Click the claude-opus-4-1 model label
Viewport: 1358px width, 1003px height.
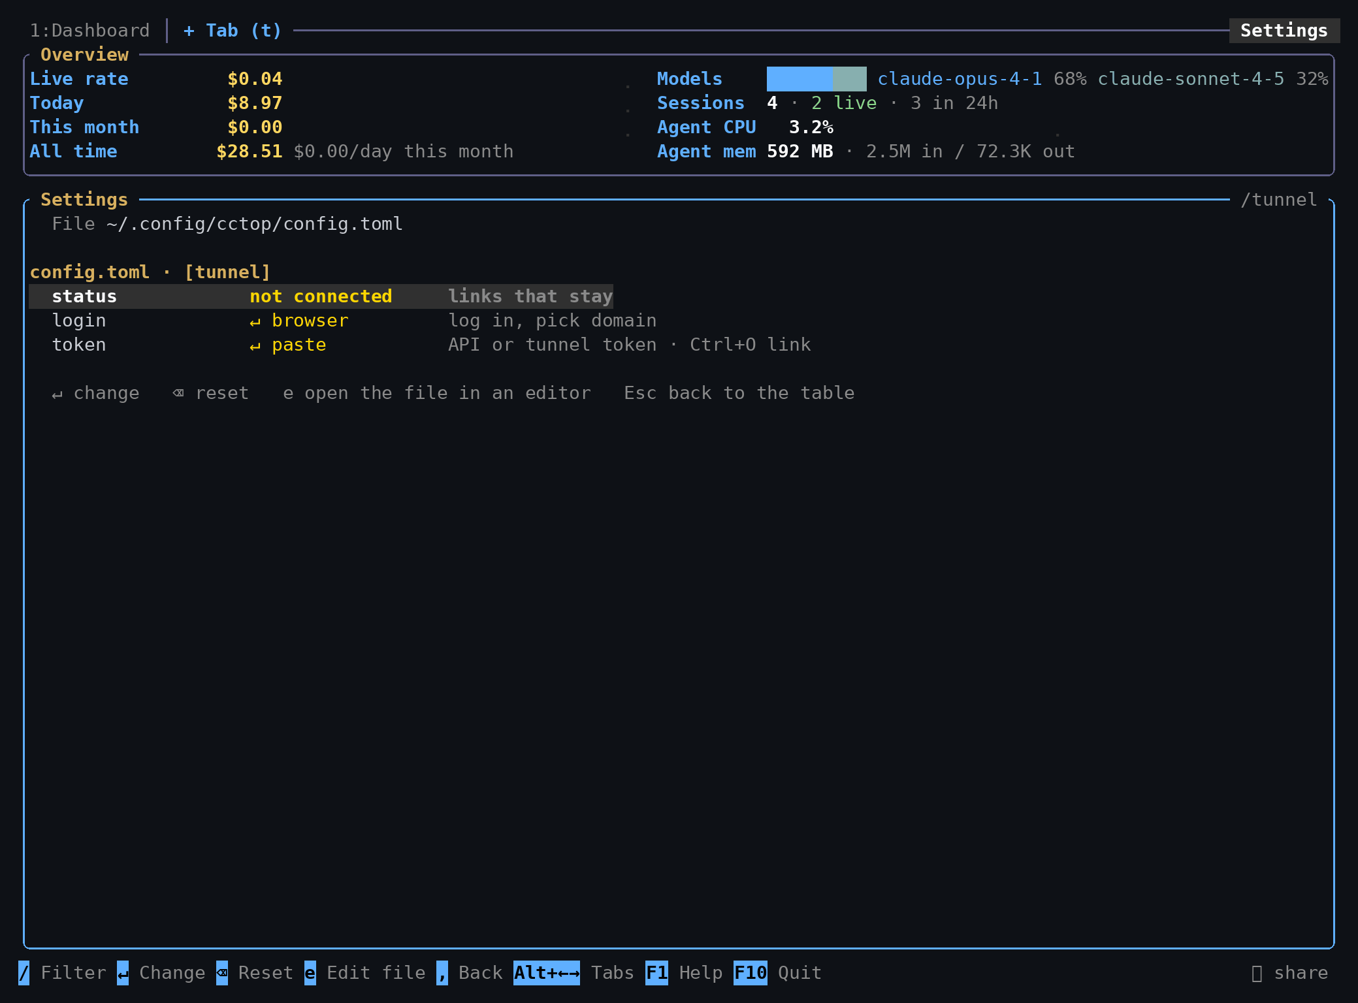pos(960,79)
